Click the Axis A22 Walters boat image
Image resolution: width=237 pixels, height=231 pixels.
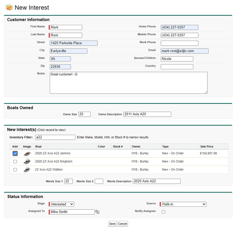point(27,170)
